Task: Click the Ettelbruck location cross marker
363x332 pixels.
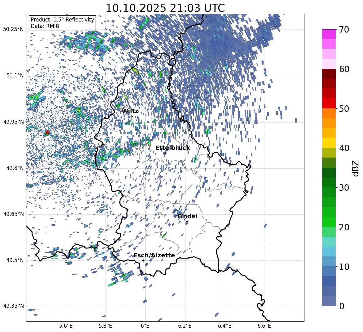Action: click(165, 153)
